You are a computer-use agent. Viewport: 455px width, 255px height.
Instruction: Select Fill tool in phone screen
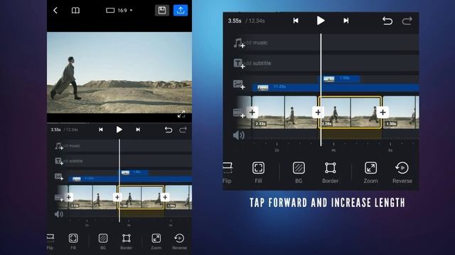pos(73,242)
